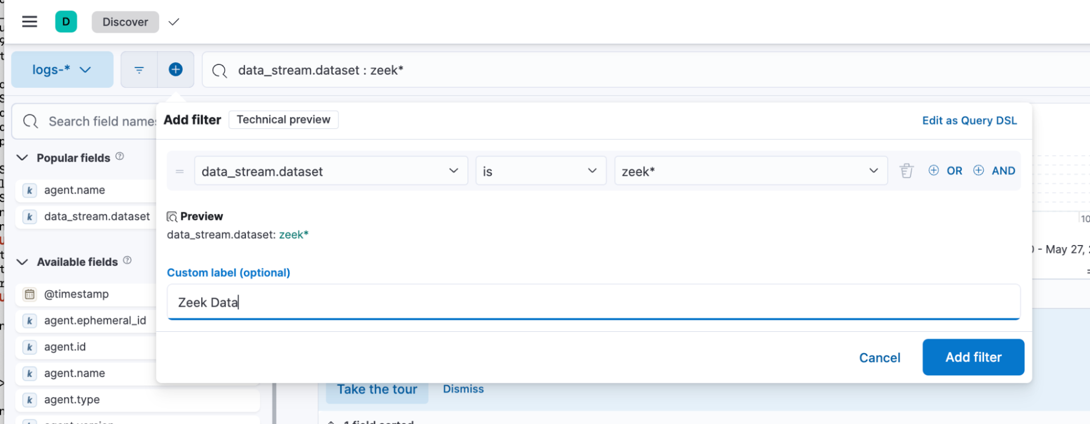Click the checkmark icon beside Discover
Viewport: 1090px width, 424px height.
174,22
